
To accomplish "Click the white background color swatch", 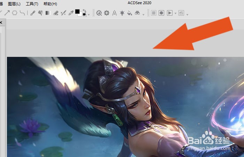I will pos(81,15).
